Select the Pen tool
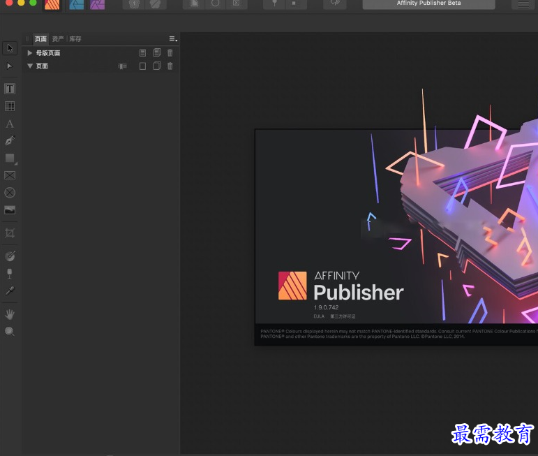Image resolution: width=538 pixels, height=456 pixels. [10, 141]
